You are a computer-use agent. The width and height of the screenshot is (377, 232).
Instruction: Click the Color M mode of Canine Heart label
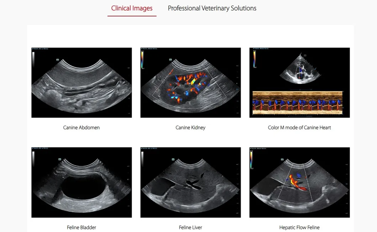click(299, 127)
